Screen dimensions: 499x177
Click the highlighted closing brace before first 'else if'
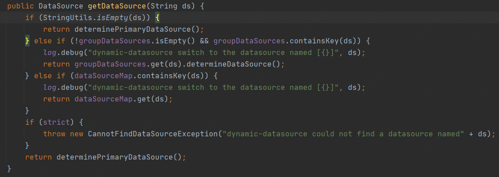27,41
